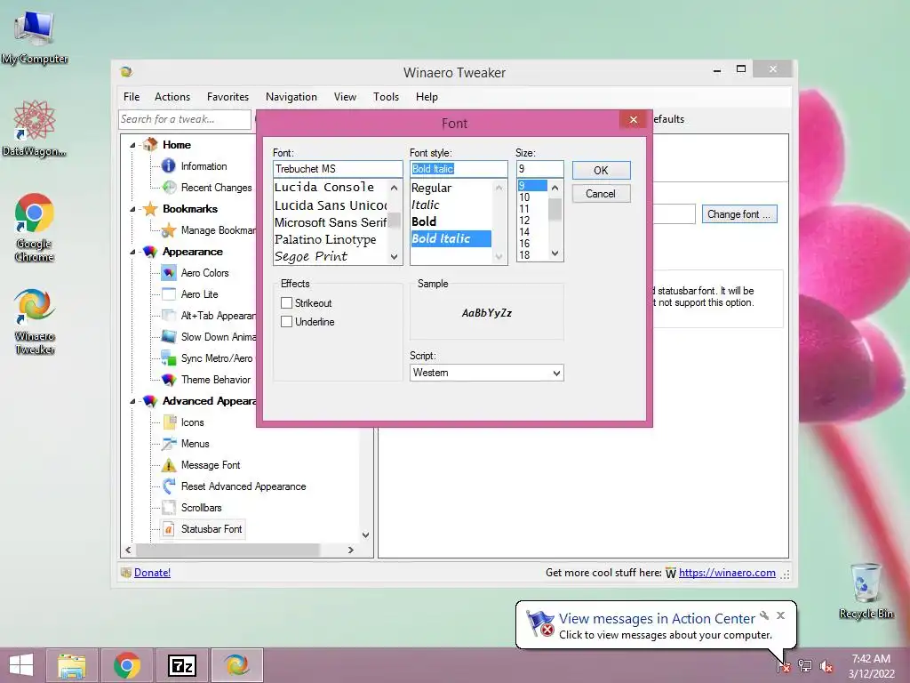
Task: Collapse the Bookmarks tree node
Action: point(132,209)
